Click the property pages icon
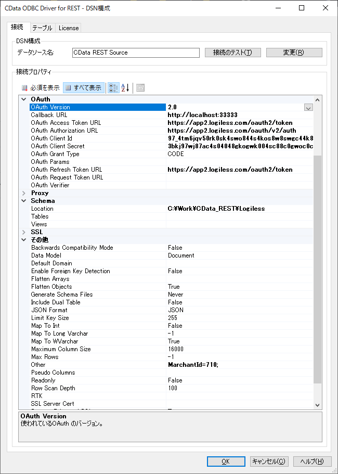This screenshot has width=338, height=474. click(140, 88)
